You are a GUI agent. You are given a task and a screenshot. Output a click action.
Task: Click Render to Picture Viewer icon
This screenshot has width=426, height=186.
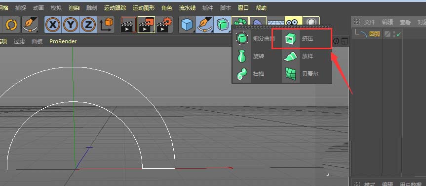tap(147, 25)
